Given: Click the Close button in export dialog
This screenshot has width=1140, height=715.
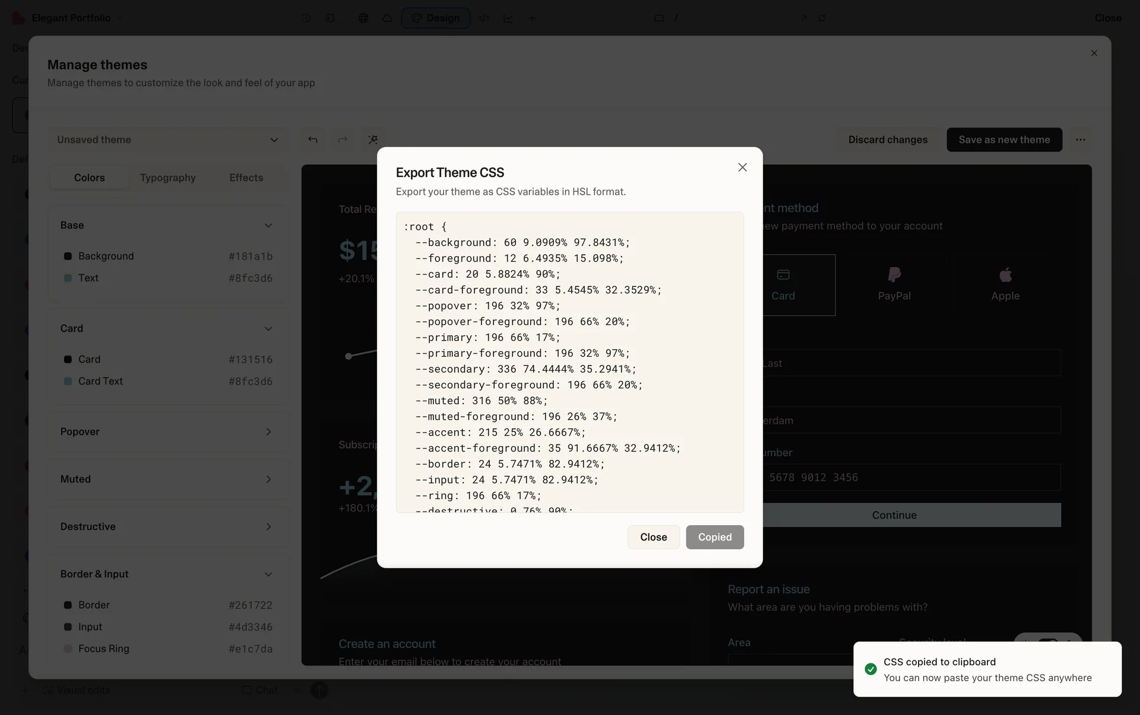Looking at the screenshot, I should click(x=653, y=537).
